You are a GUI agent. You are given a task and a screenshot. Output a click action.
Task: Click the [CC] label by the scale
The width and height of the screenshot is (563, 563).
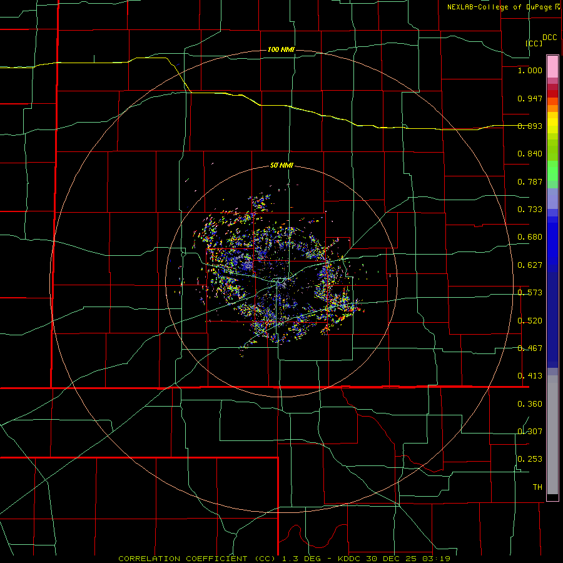pos(534,43)
